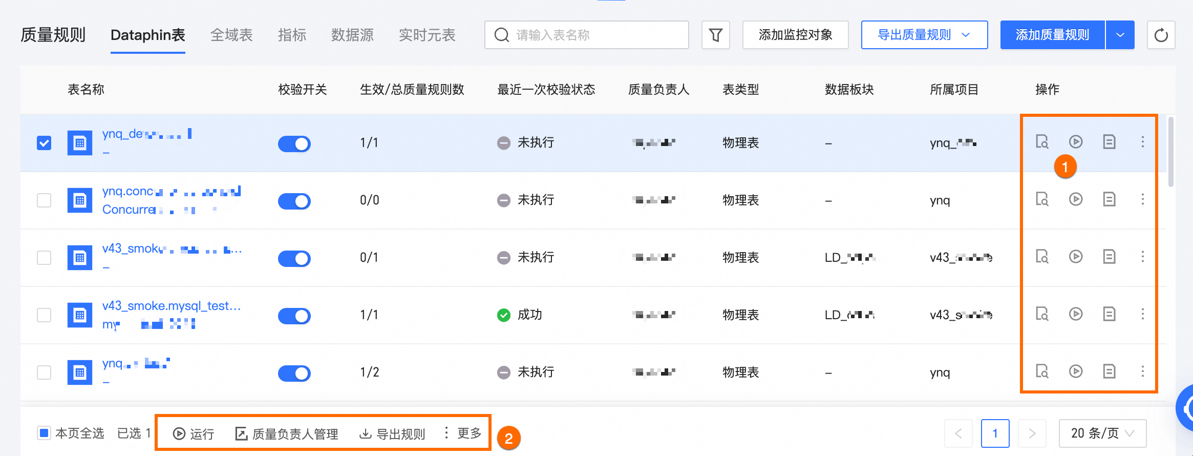Toggle the validation switch for the 0/0 row

pyautogui.click(x=294, y=201)
